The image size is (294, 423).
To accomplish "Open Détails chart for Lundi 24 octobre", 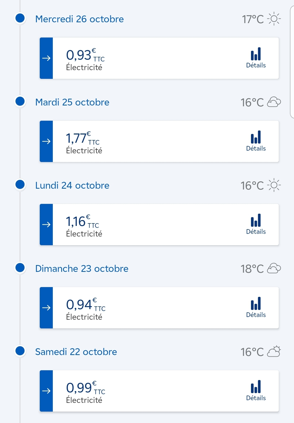I will pos(256,224).
